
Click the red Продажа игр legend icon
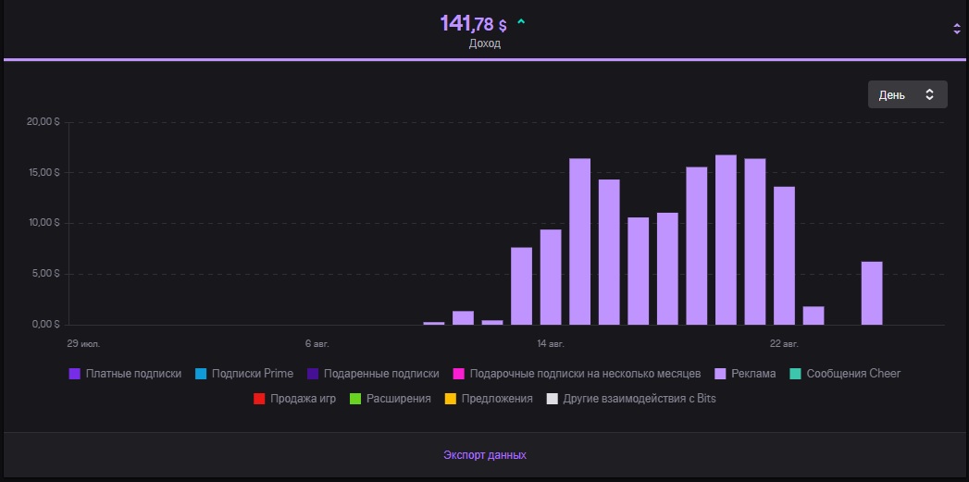pos(259,399)
